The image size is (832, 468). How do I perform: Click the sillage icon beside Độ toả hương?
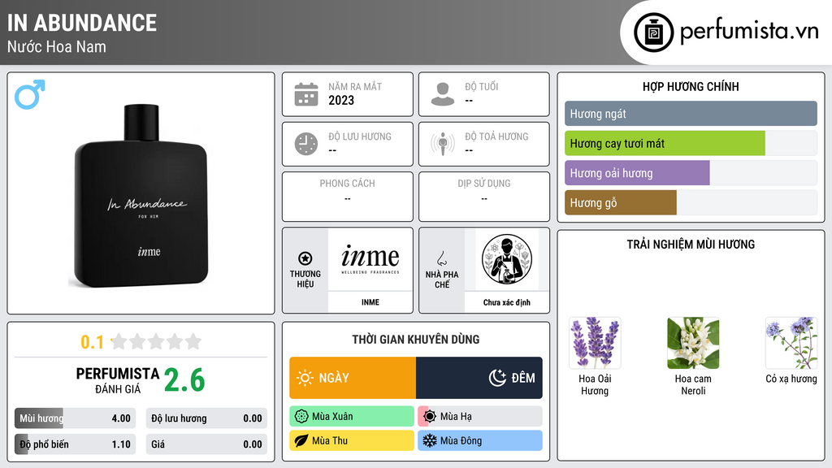tap(443, 144)
